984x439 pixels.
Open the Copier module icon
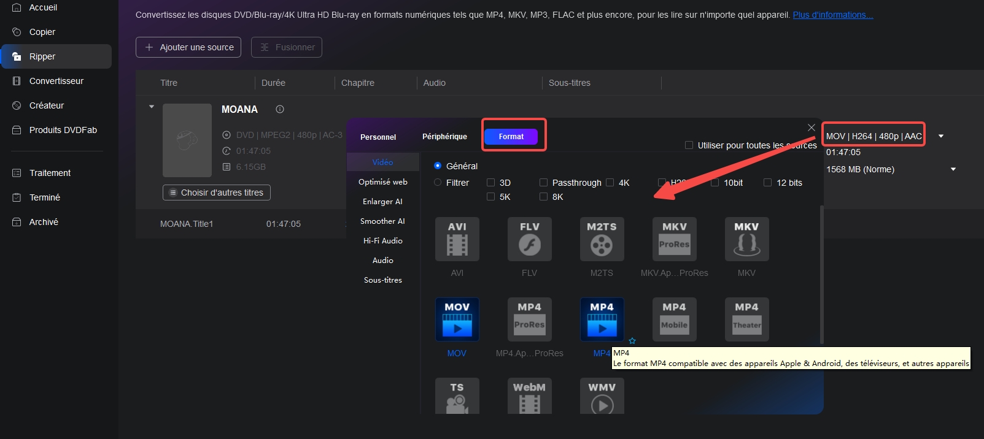[x=17, y=32]
